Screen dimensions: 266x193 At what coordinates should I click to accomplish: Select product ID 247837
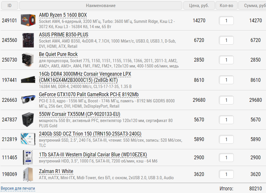coord(9,120)
